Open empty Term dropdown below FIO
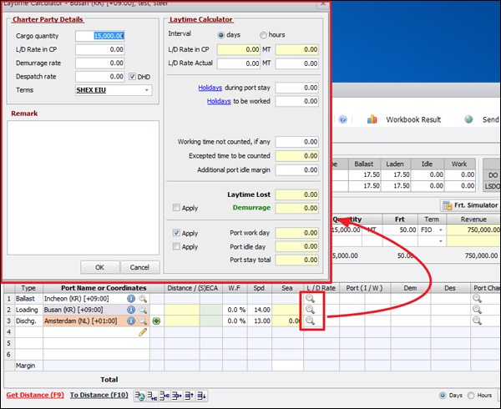The image size is (501, 409). click(441, 241)
